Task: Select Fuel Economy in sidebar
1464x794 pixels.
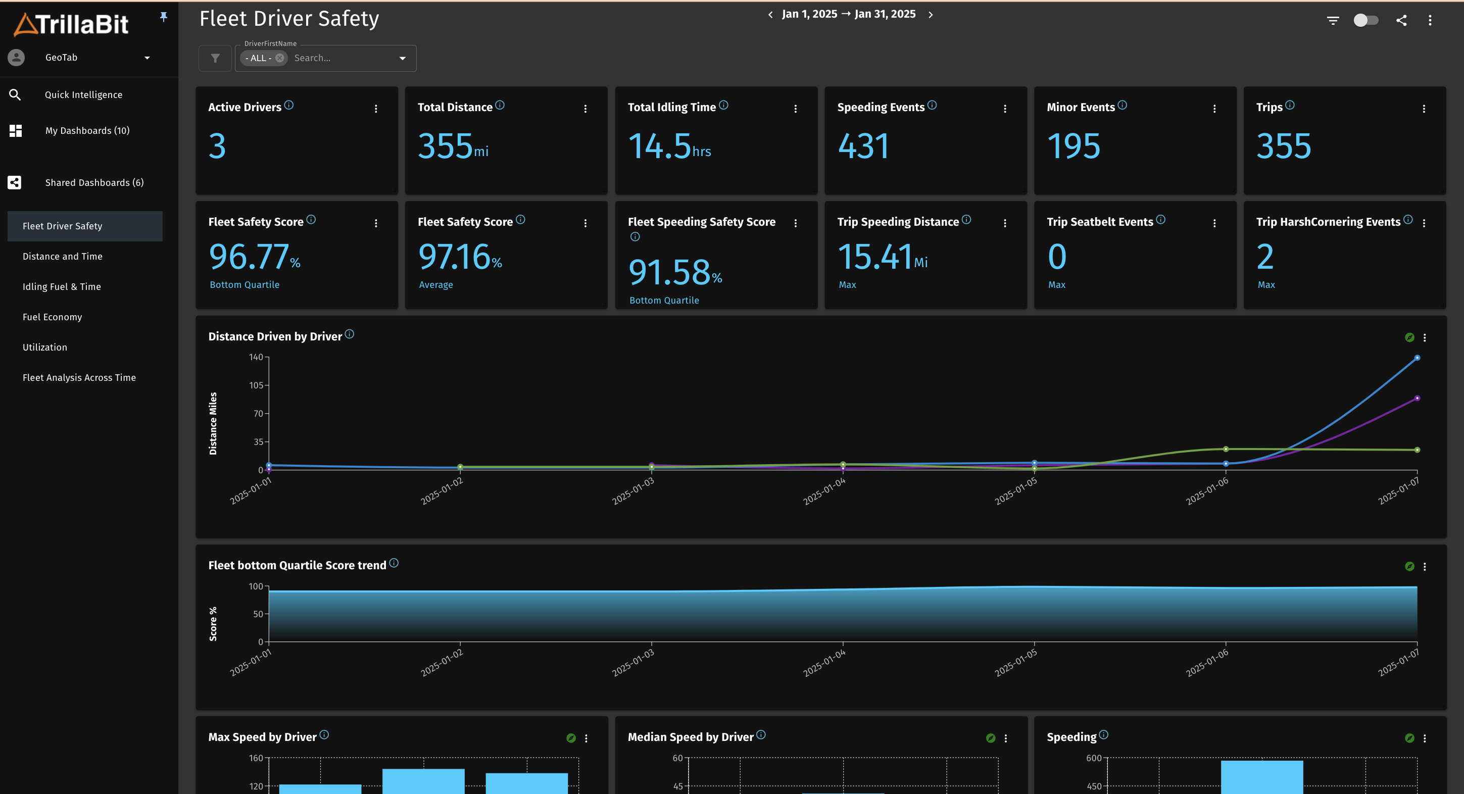Action: pos(53,317)
